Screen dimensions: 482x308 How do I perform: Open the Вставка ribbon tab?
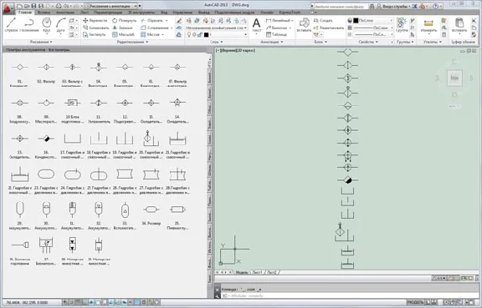[44, 13]
